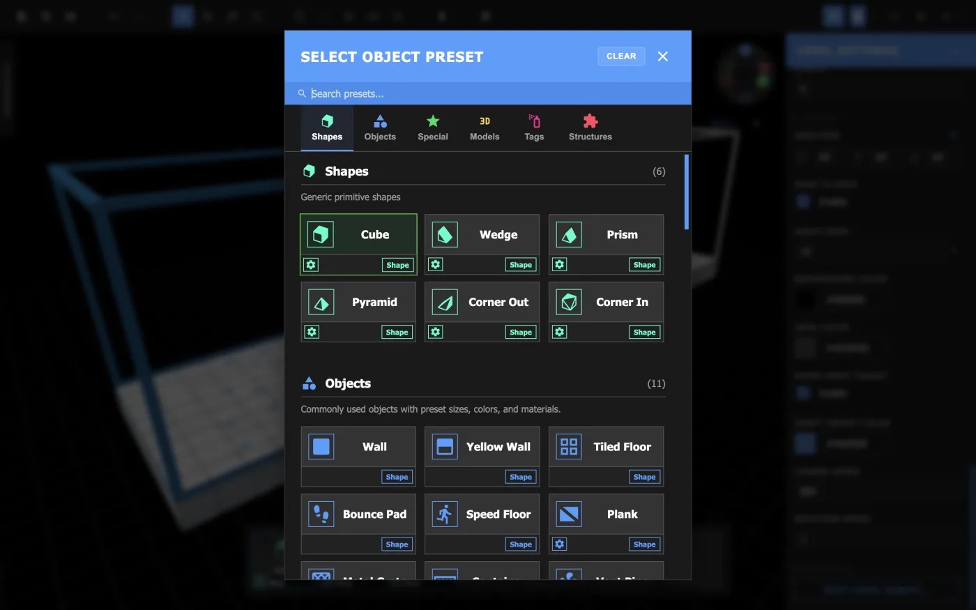
Task: Click the Shapes count (6)
Action: pyautogui.click(x=659, y=171)
